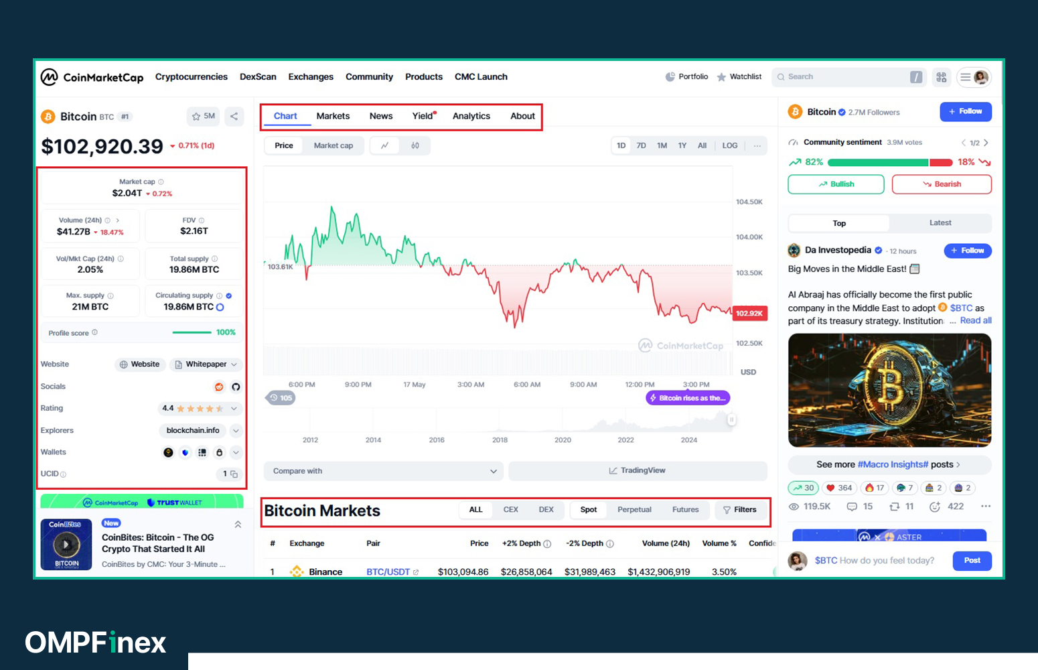The height and width of the screenshot is (670, 1038).
Task: Open the News tab
Action: 381,116
